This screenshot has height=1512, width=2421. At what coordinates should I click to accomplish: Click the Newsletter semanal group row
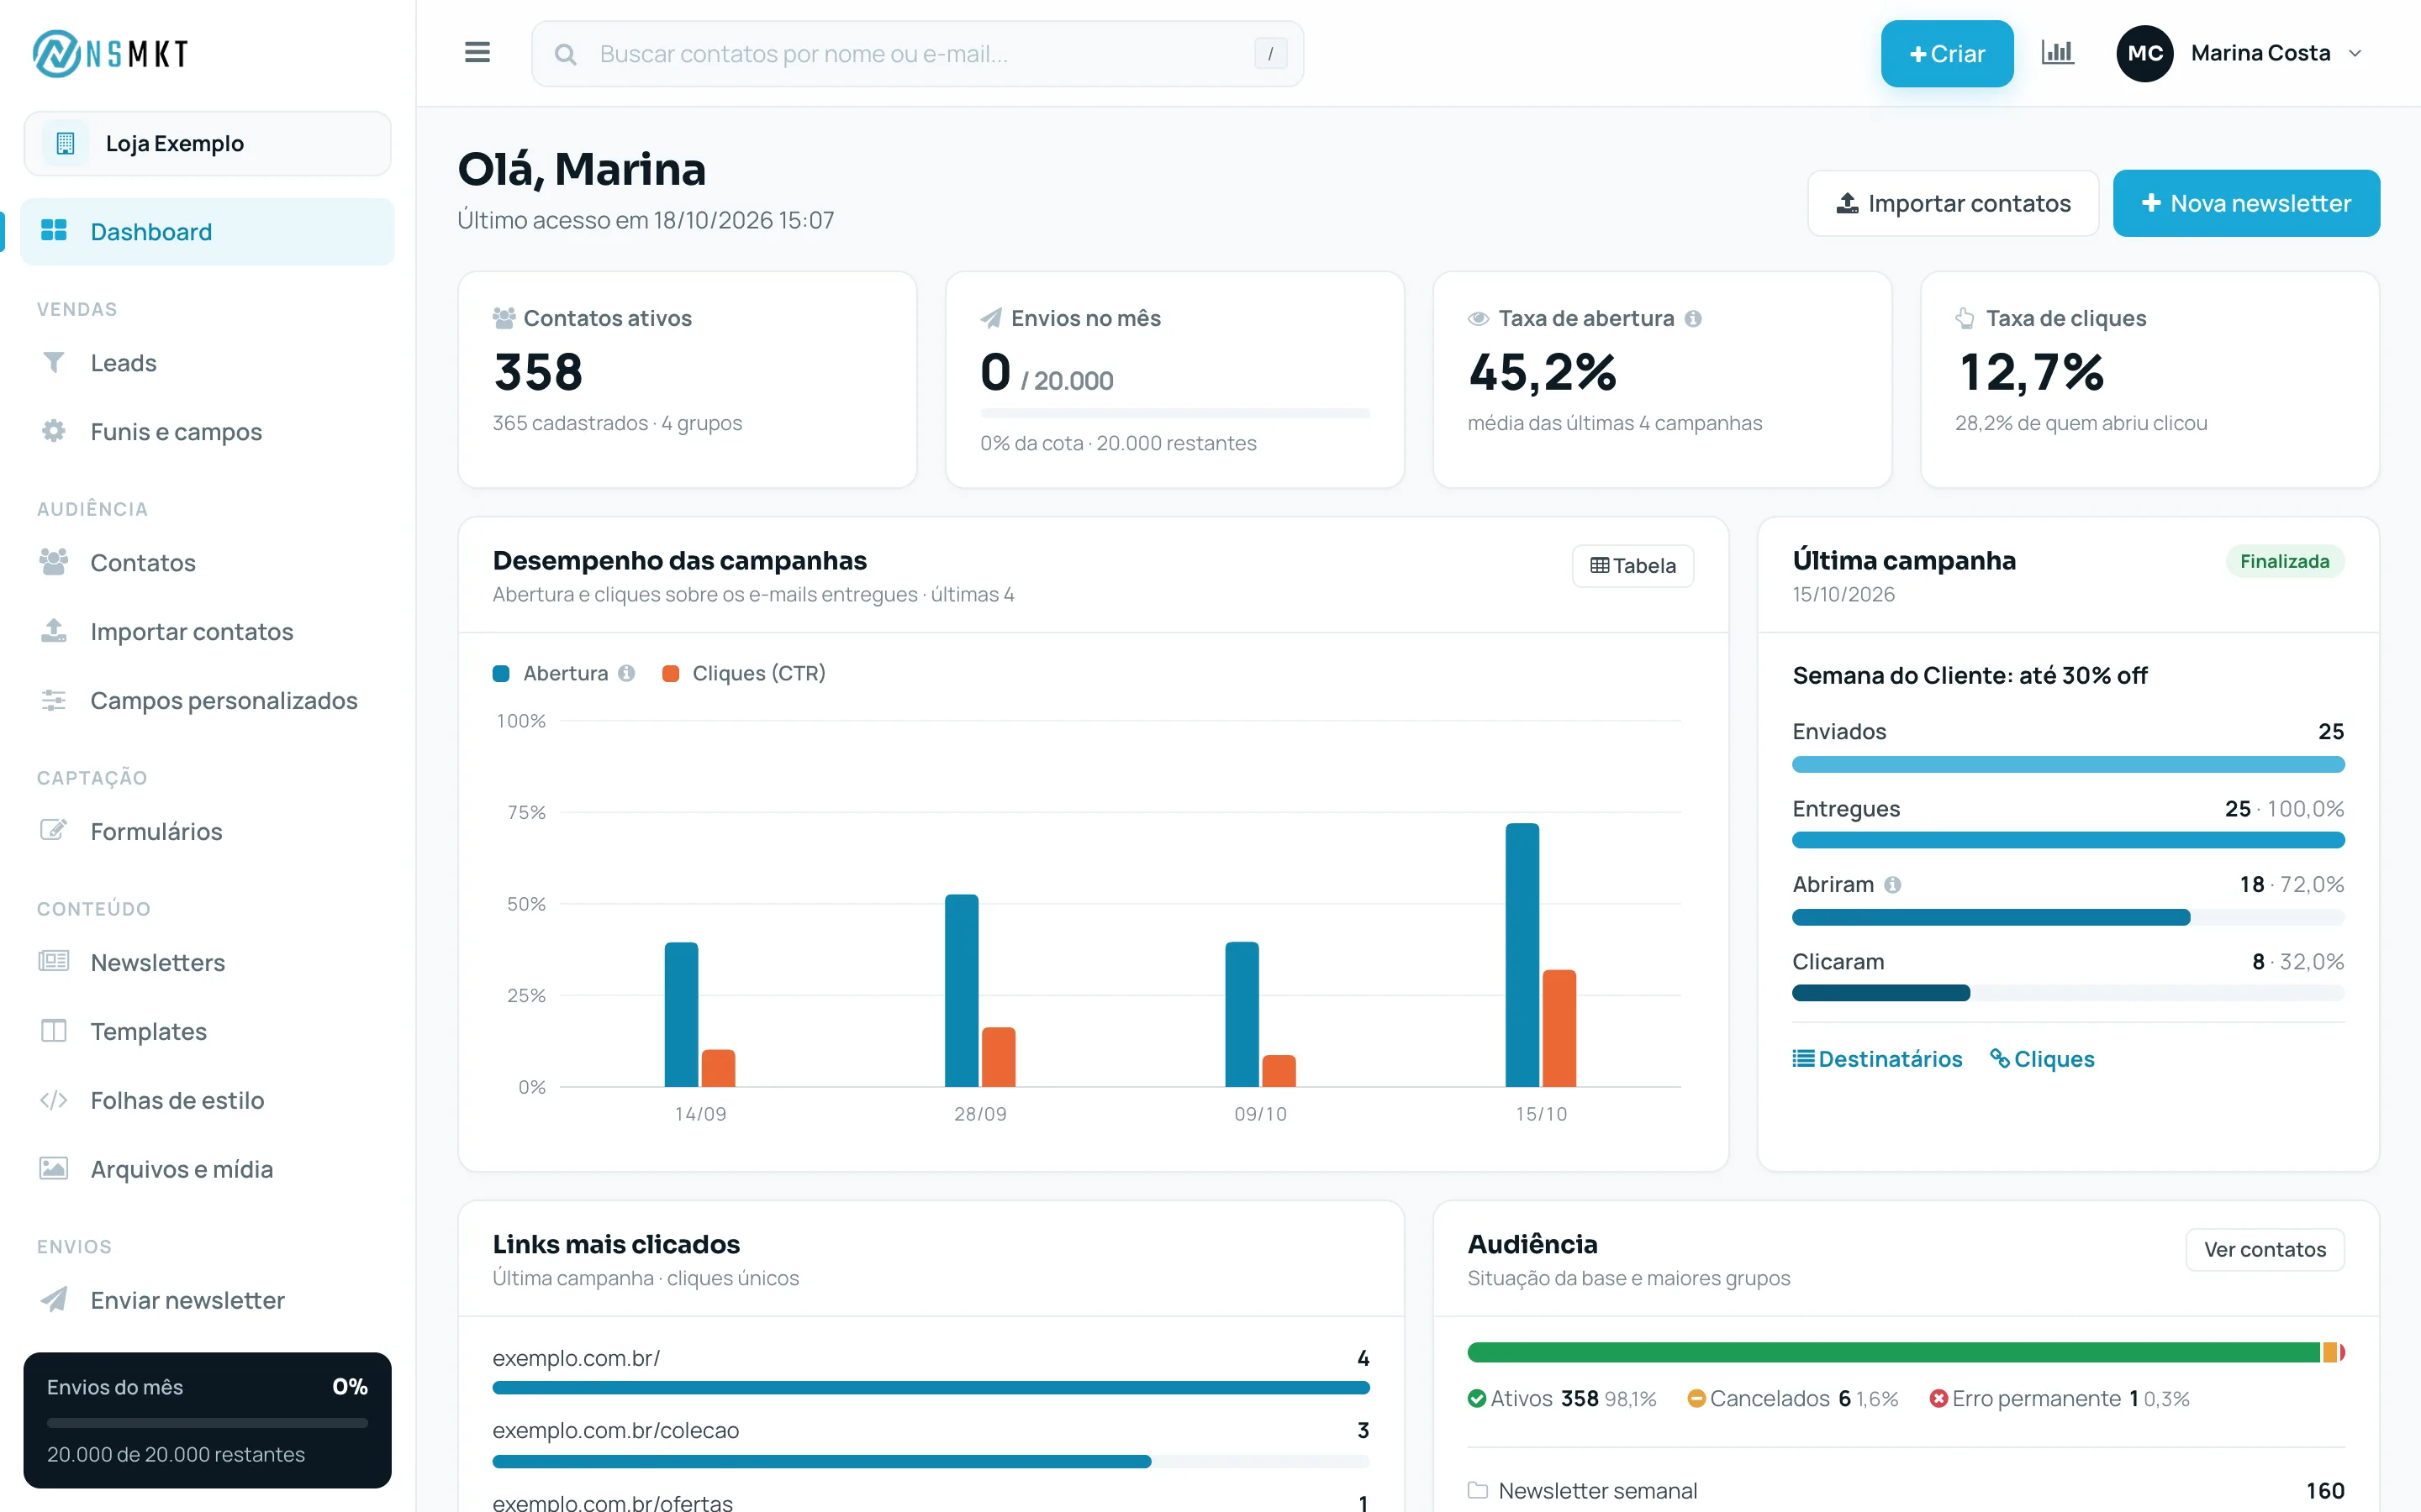pos(1906,1490)
